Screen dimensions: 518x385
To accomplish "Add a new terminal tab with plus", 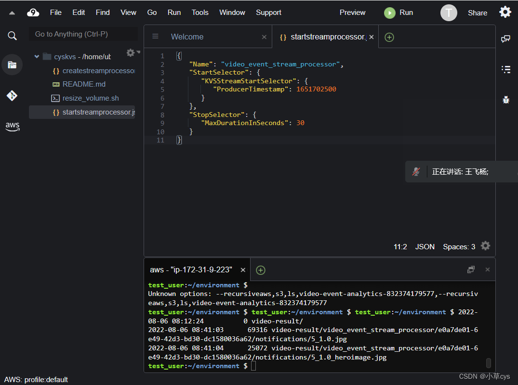I will (261, 270).
